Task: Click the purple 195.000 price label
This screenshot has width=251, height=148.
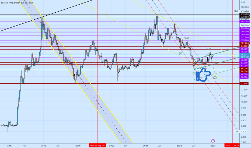Action: (245, 31)
